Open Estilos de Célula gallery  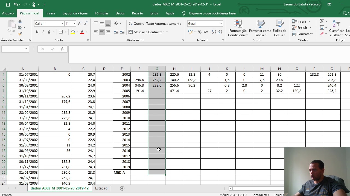[279, 28]
